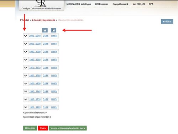Open the Szolgáltatások menu

[120, 4]
